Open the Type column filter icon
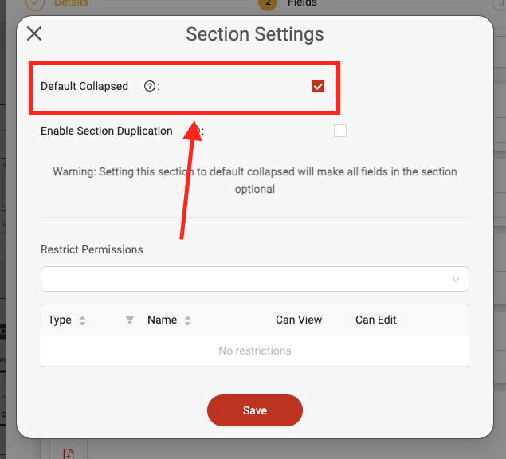The image size is (506, 459). pos(130,320)
